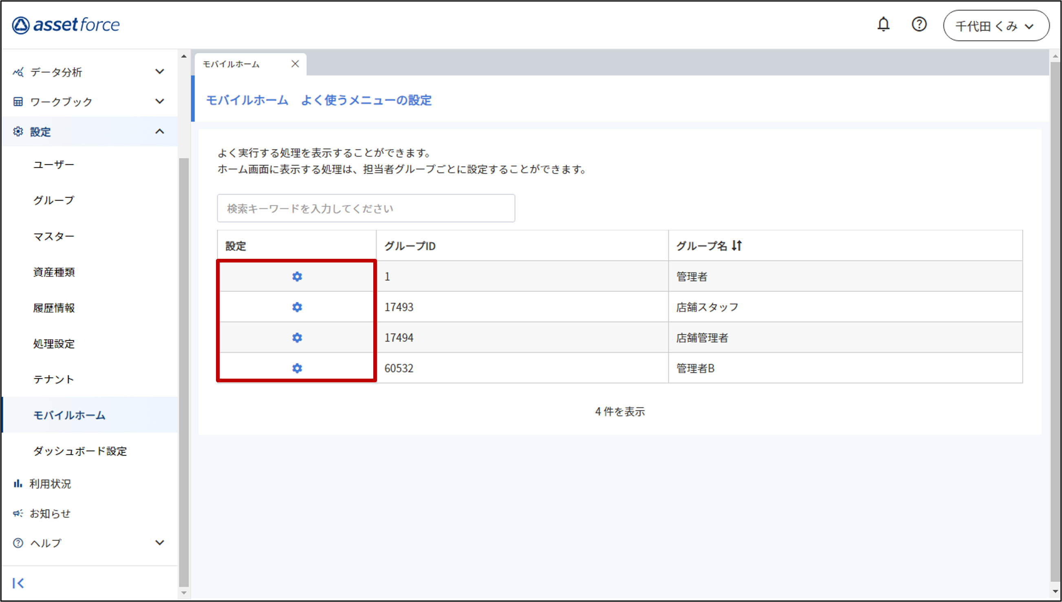Click the search keyword input field
The image size is (1062, 602).
pos(366,208)
